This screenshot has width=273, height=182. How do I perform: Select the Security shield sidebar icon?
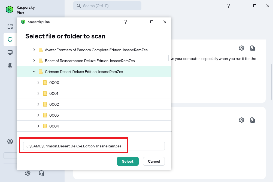click(x=10, y=40)
